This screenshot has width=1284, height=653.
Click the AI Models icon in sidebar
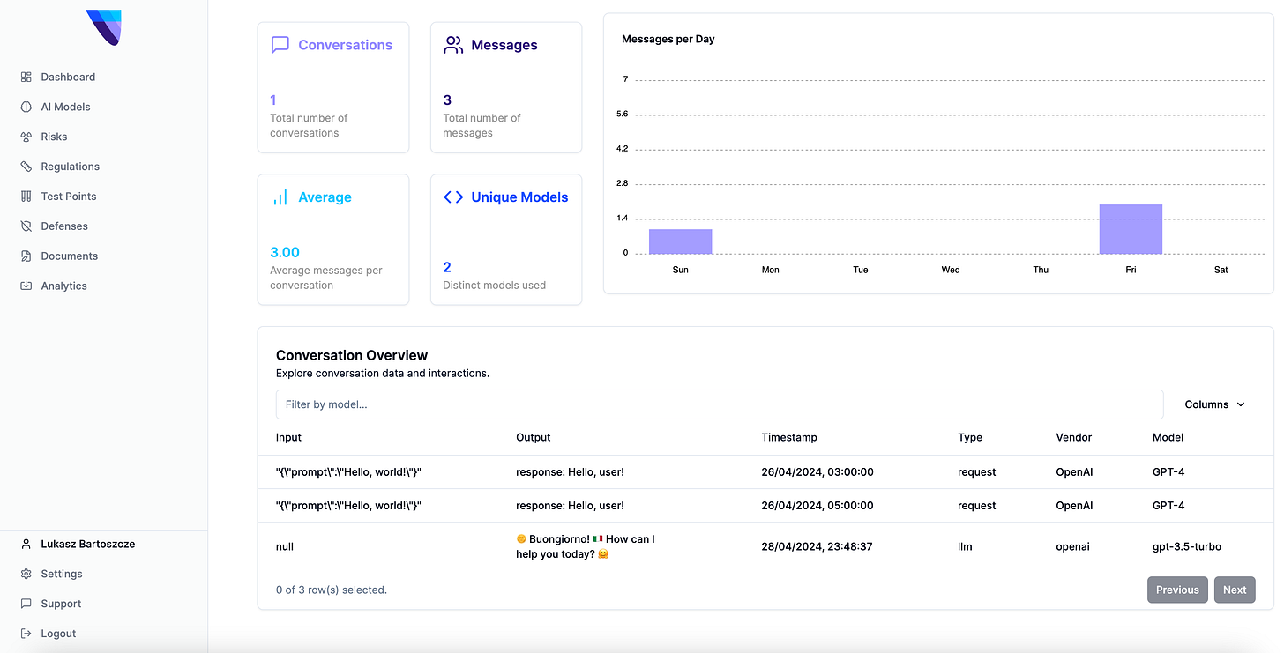(x=26, y=107)
